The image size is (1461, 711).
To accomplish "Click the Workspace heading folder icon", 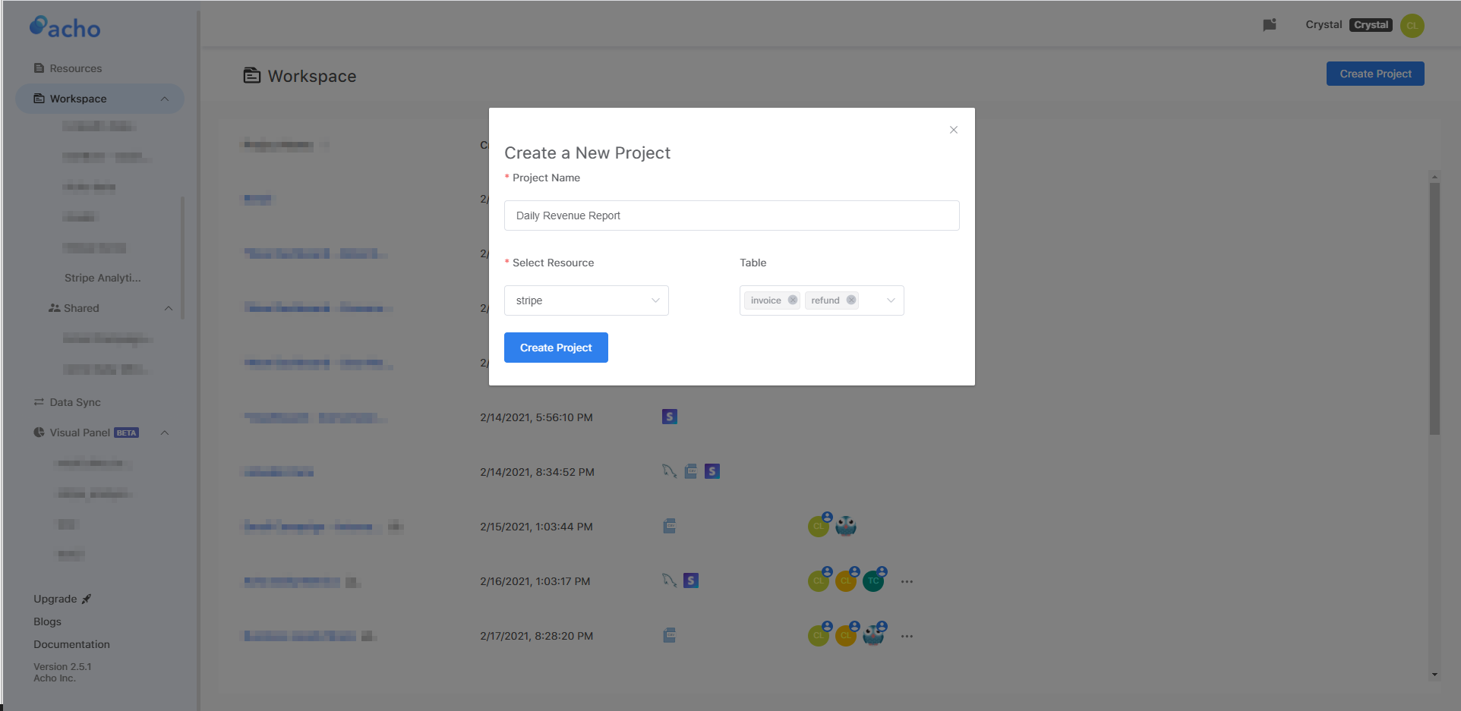I will click(251, 75).
